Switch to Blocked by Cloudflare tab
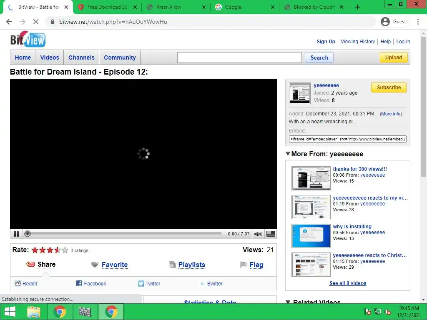 314,7
